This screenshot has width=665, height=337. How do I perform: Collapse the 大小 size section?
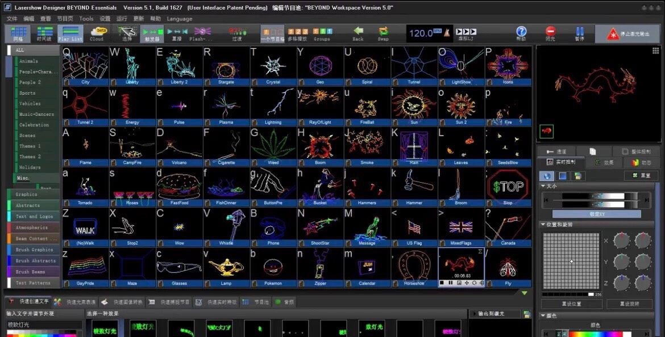pos(543,186)
